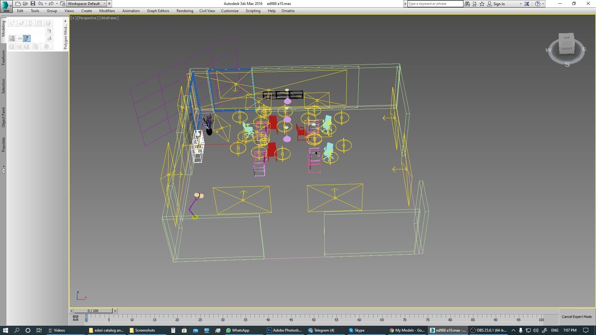Viewport: 596px width, 335px height.
Task: Open the Tools menu
Action: pos(35,11)
